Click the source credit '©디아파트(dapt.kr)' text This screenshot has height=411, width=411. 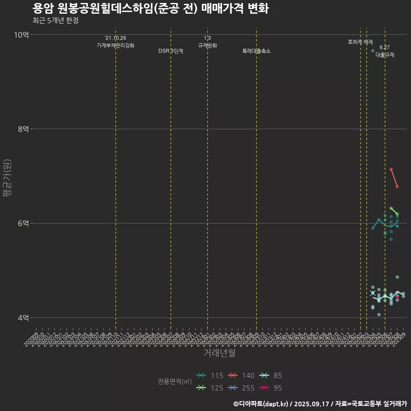click(x=261, y=404)
